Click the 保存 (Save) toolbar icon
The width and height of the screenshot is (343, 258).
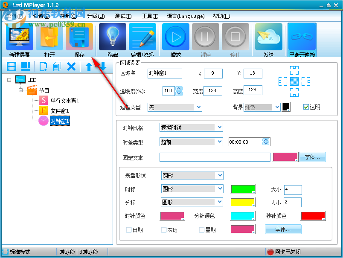(80, 39)
